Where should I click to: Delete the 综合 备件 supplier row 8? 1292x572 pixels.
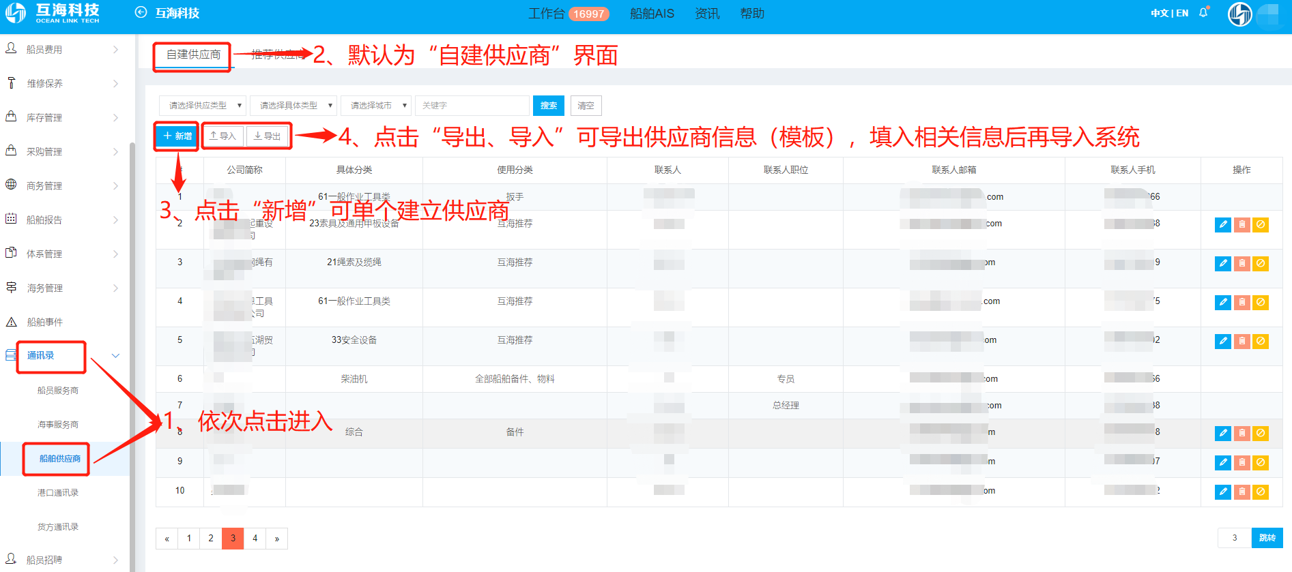[1241, 433]
